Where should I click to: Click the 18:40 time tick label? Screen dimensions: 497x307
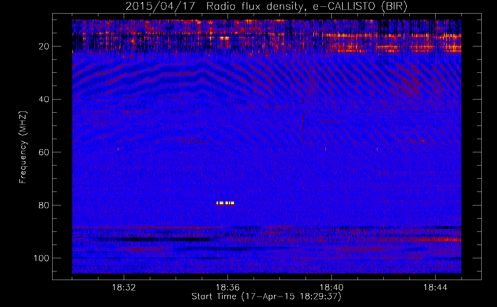[331, 288]
